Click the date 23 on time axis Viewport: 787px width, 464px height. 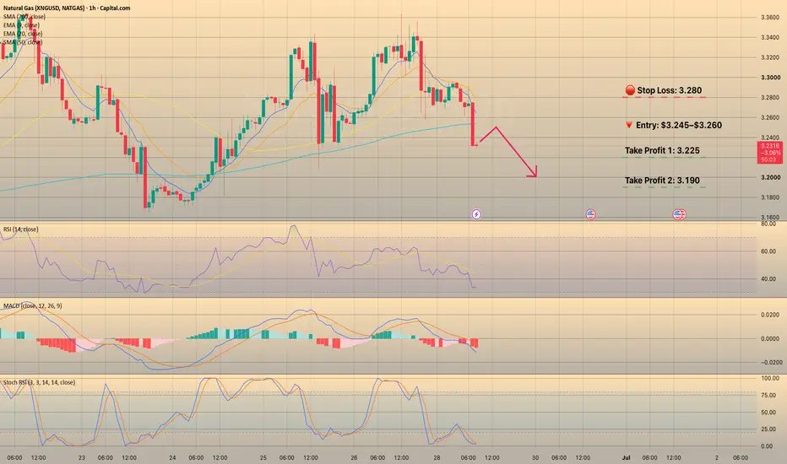82,457
